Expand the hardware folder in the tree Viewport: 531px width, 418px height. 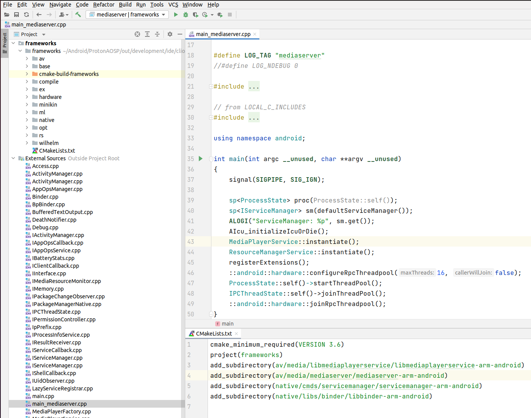(26, 97)
